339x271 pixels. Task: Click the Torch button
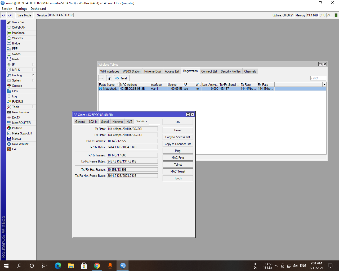(x=177, y=178)
